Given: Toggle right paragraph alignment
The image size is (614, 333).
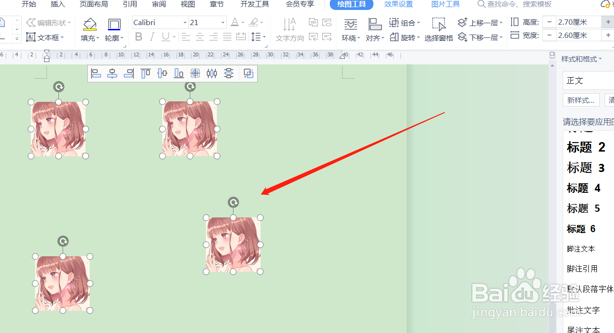Looking at the screenshot, I should [214, 36].
